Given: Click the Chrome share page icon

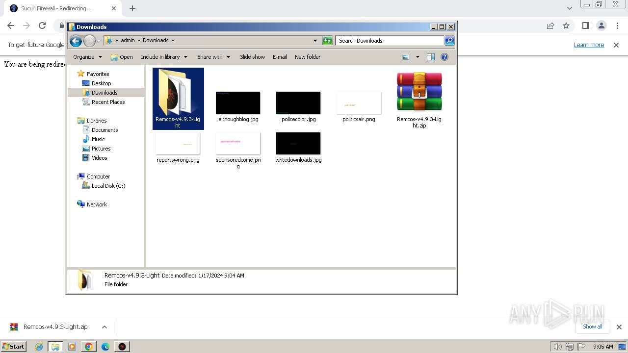Looking at the screenshot, I should tap(550, 25).
